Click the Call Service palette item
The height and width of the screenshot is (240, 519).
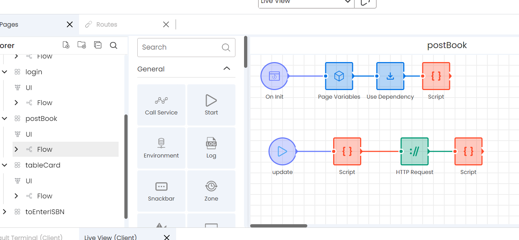click(x=161, y=105)
